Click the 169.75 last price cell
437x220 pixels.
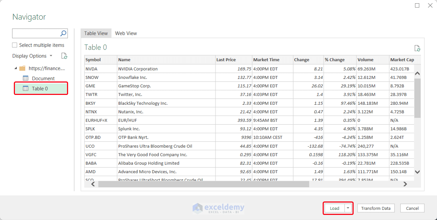(x=234, y=69)
